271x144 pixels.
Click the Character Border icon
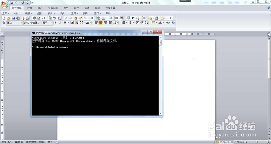pos(72,23)
